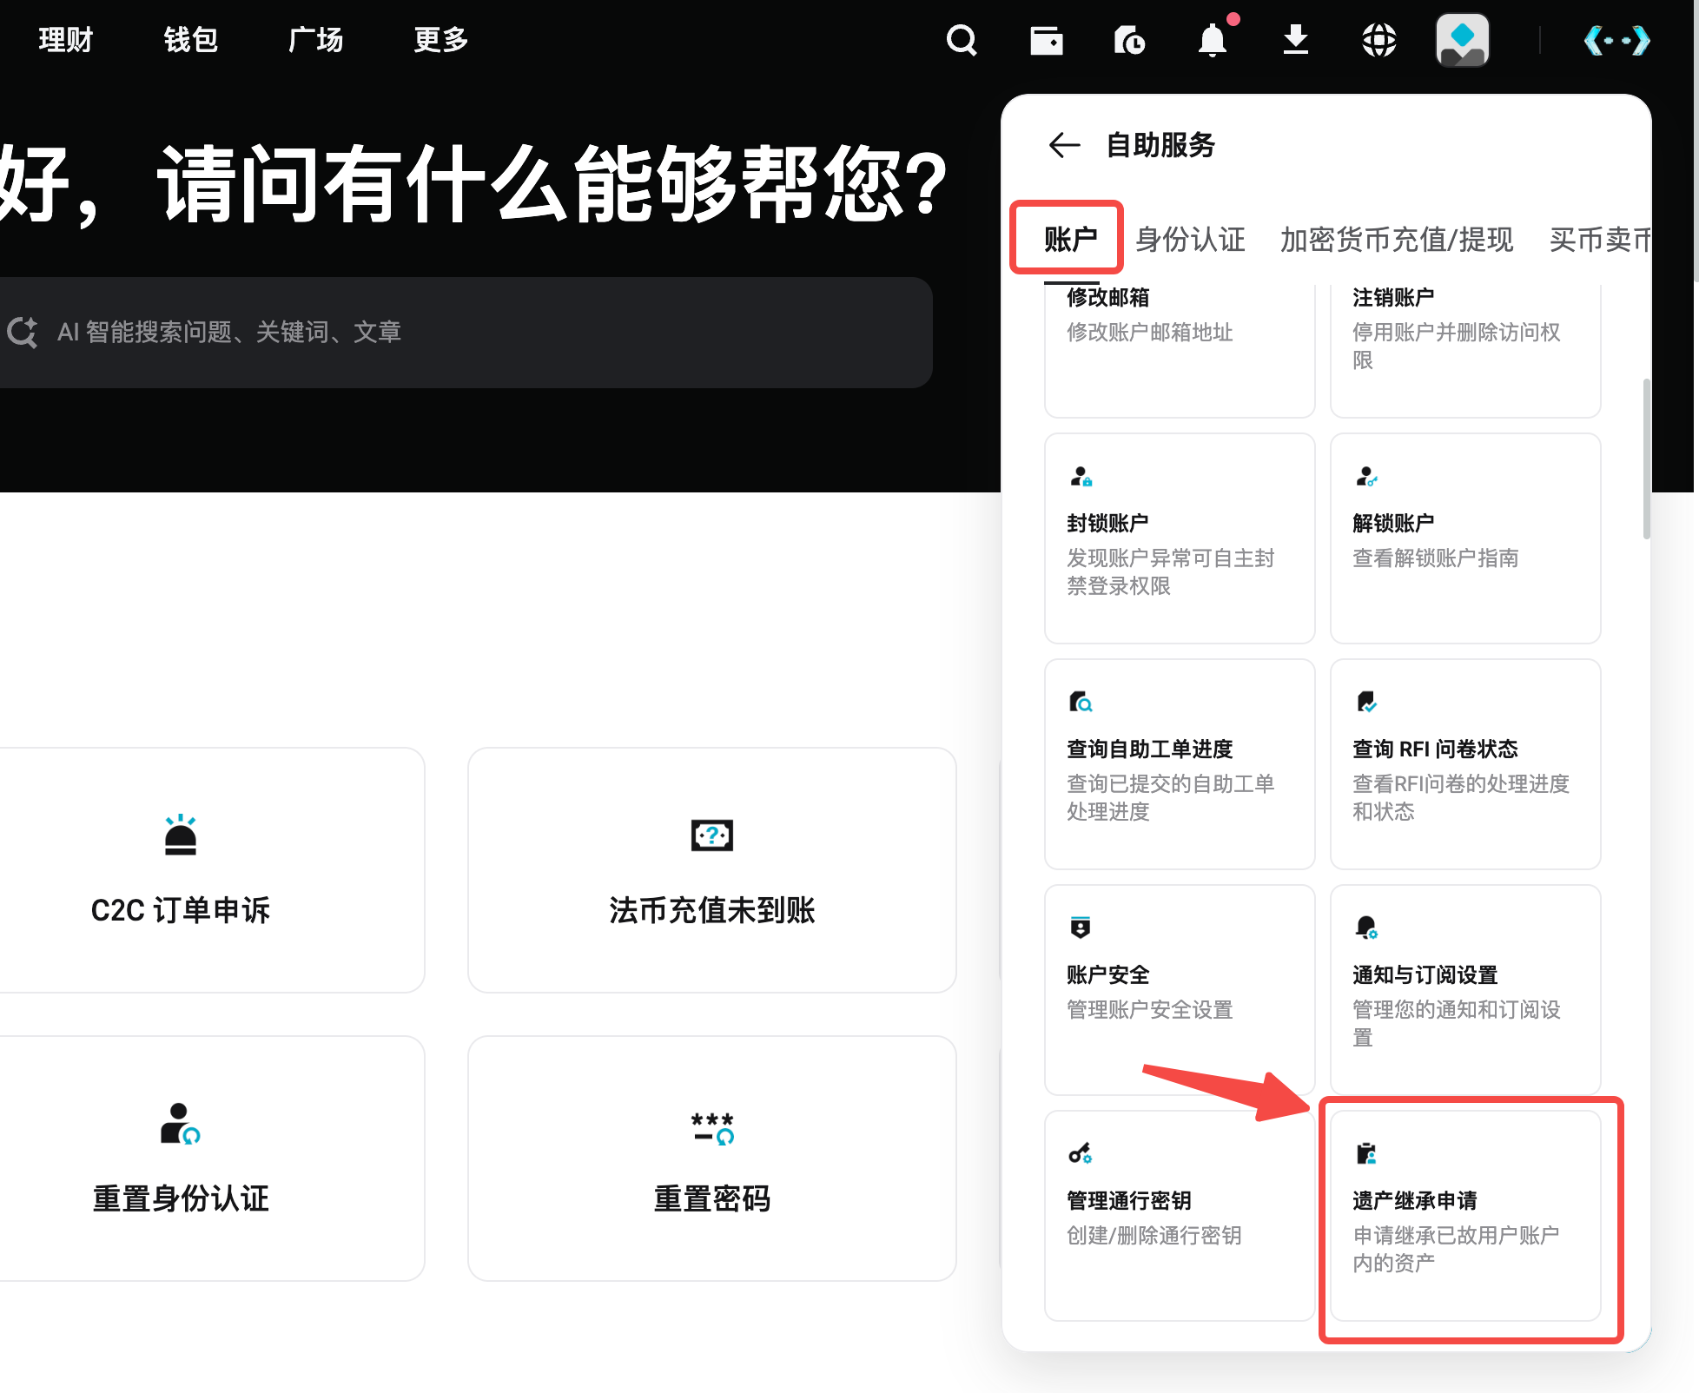The image size is (1699, 1393).
Task: Click the app download icon
Action: (x=1295, y=40)
